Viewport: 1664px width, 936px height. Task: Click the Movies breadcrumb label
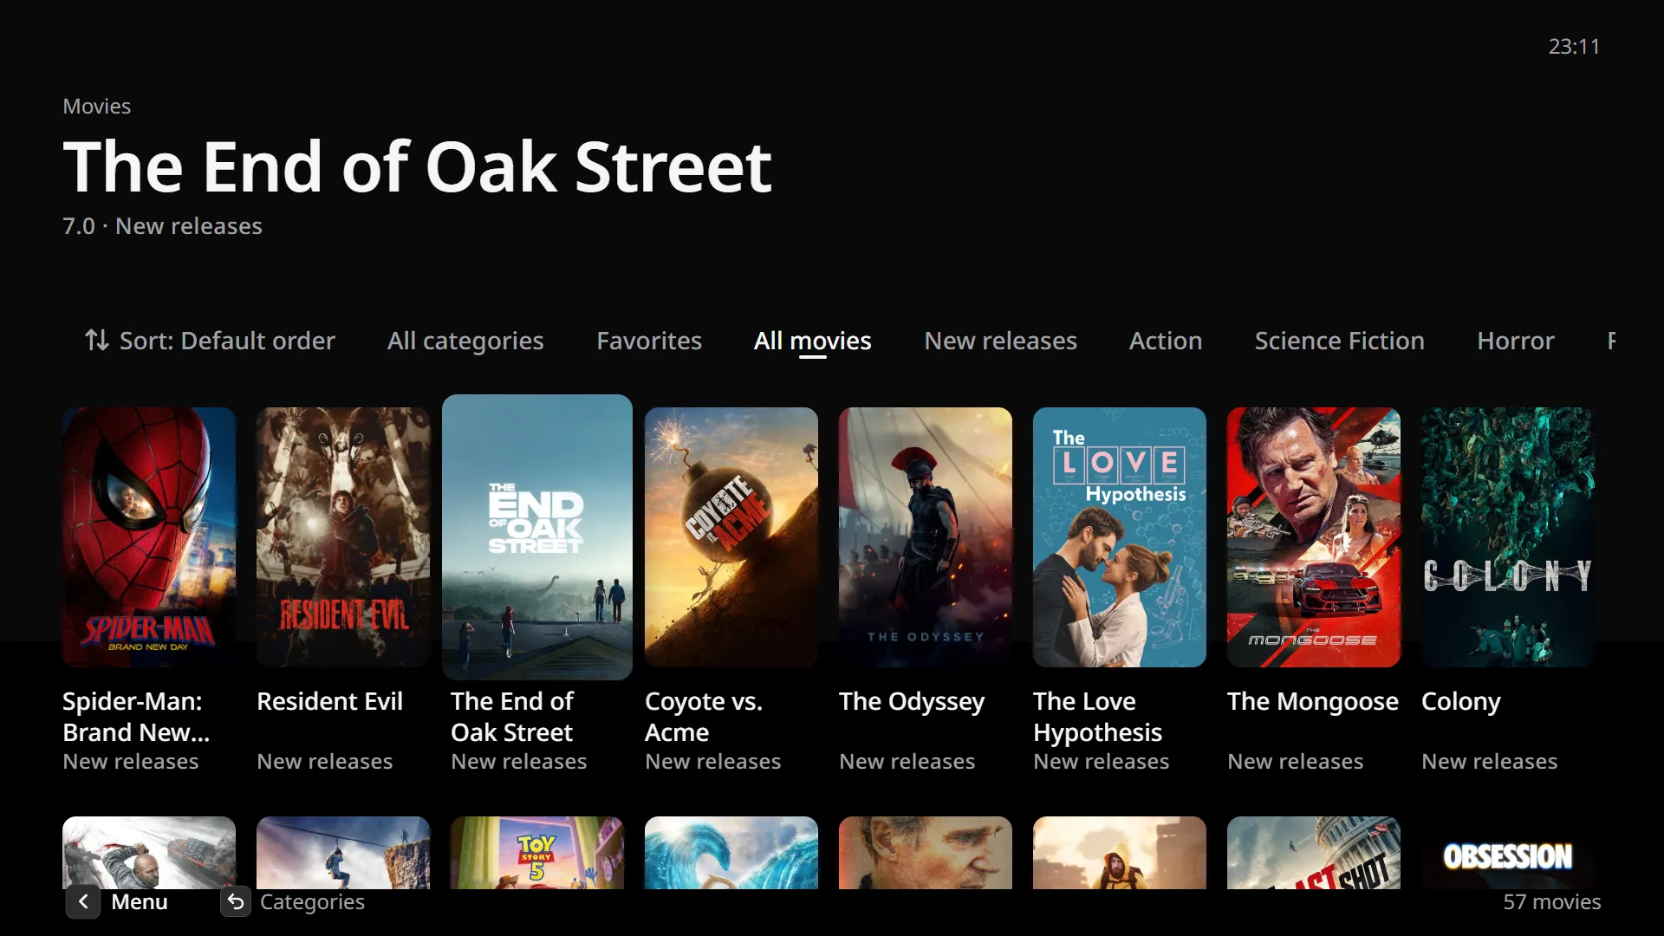96,107
